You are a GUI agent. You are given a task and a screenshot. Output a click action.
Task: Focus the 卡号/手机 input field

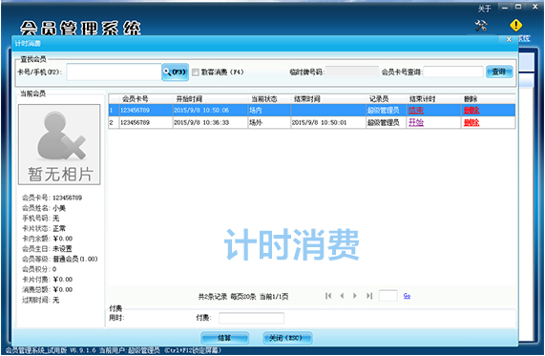[114, 72]
